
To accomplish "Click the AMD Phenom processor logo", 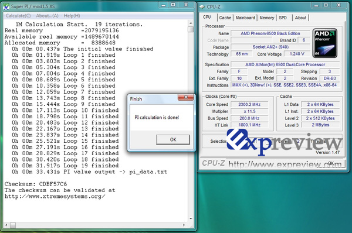I will [325, 43].
